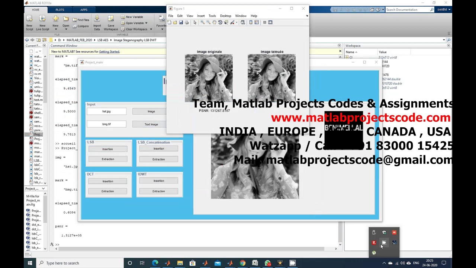476x268 pixels.
Task: Click Insert Colorbar icon in Figure 1
Action: tap(251, 22)
